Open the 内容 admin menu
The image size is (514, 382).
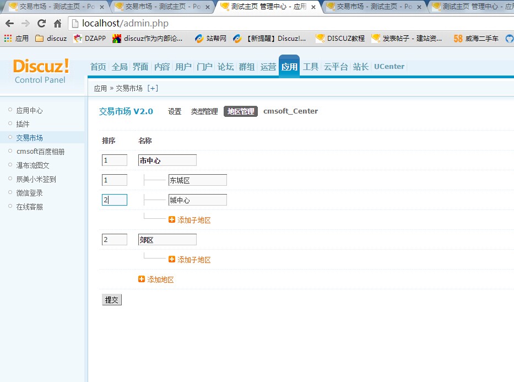pyautogui.click(x=162, y=67)
